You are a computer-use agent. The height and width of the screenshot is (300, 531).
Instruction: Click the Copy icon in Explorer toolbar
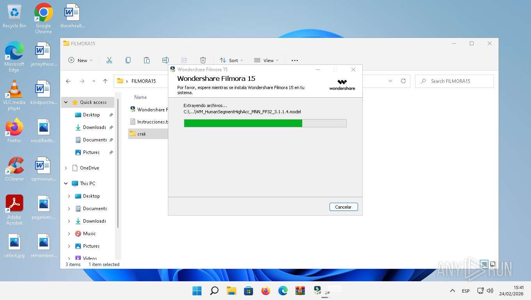point(128,60)
